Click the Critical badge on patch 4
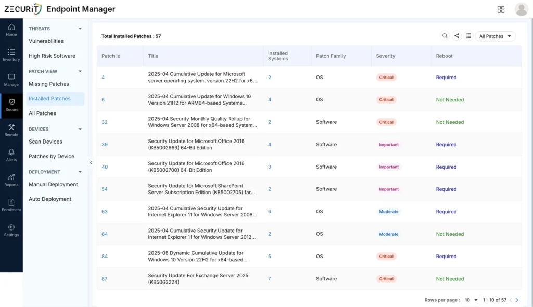The height and width of the screenshot is (307, 533). [x=386, y=78]
